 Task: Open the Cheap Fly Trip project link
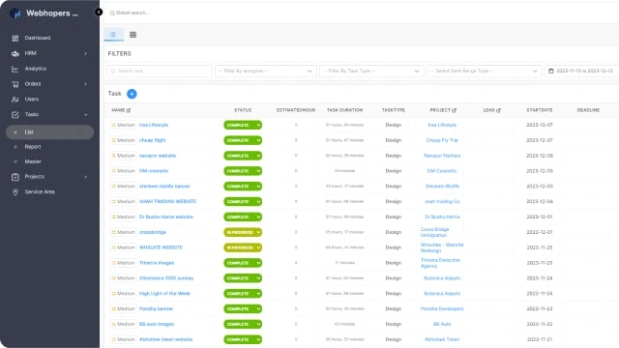[x=442, y=140]
